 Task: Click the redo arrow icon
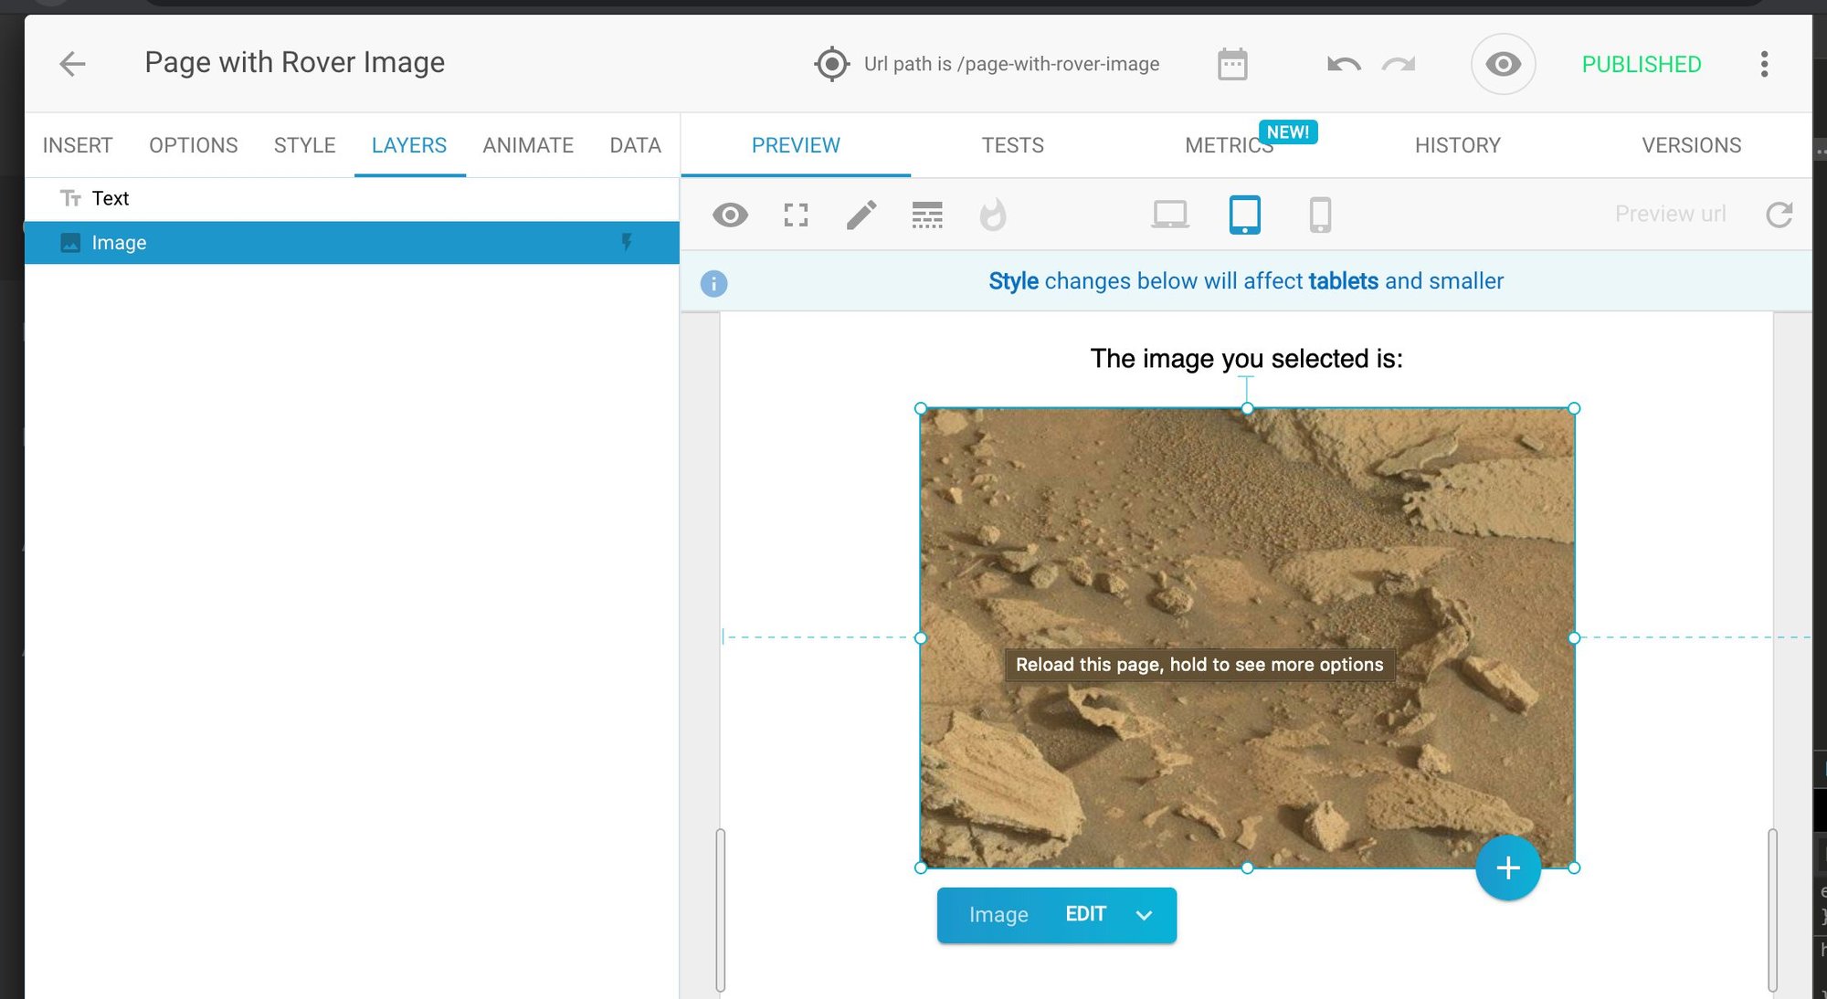(x=1399, y=64)
